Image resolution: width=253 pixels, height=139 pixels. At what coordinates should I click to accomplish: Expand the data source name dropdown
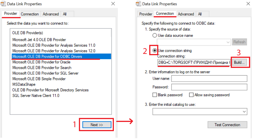point(228,42)
